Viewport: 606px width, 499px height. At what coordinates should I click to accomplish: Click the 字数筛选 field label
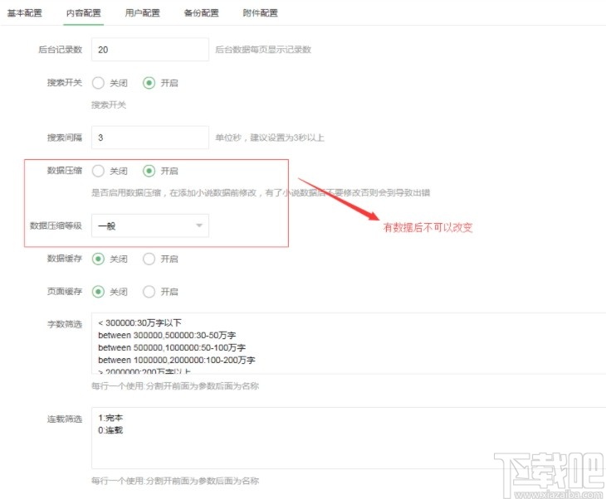65,324
